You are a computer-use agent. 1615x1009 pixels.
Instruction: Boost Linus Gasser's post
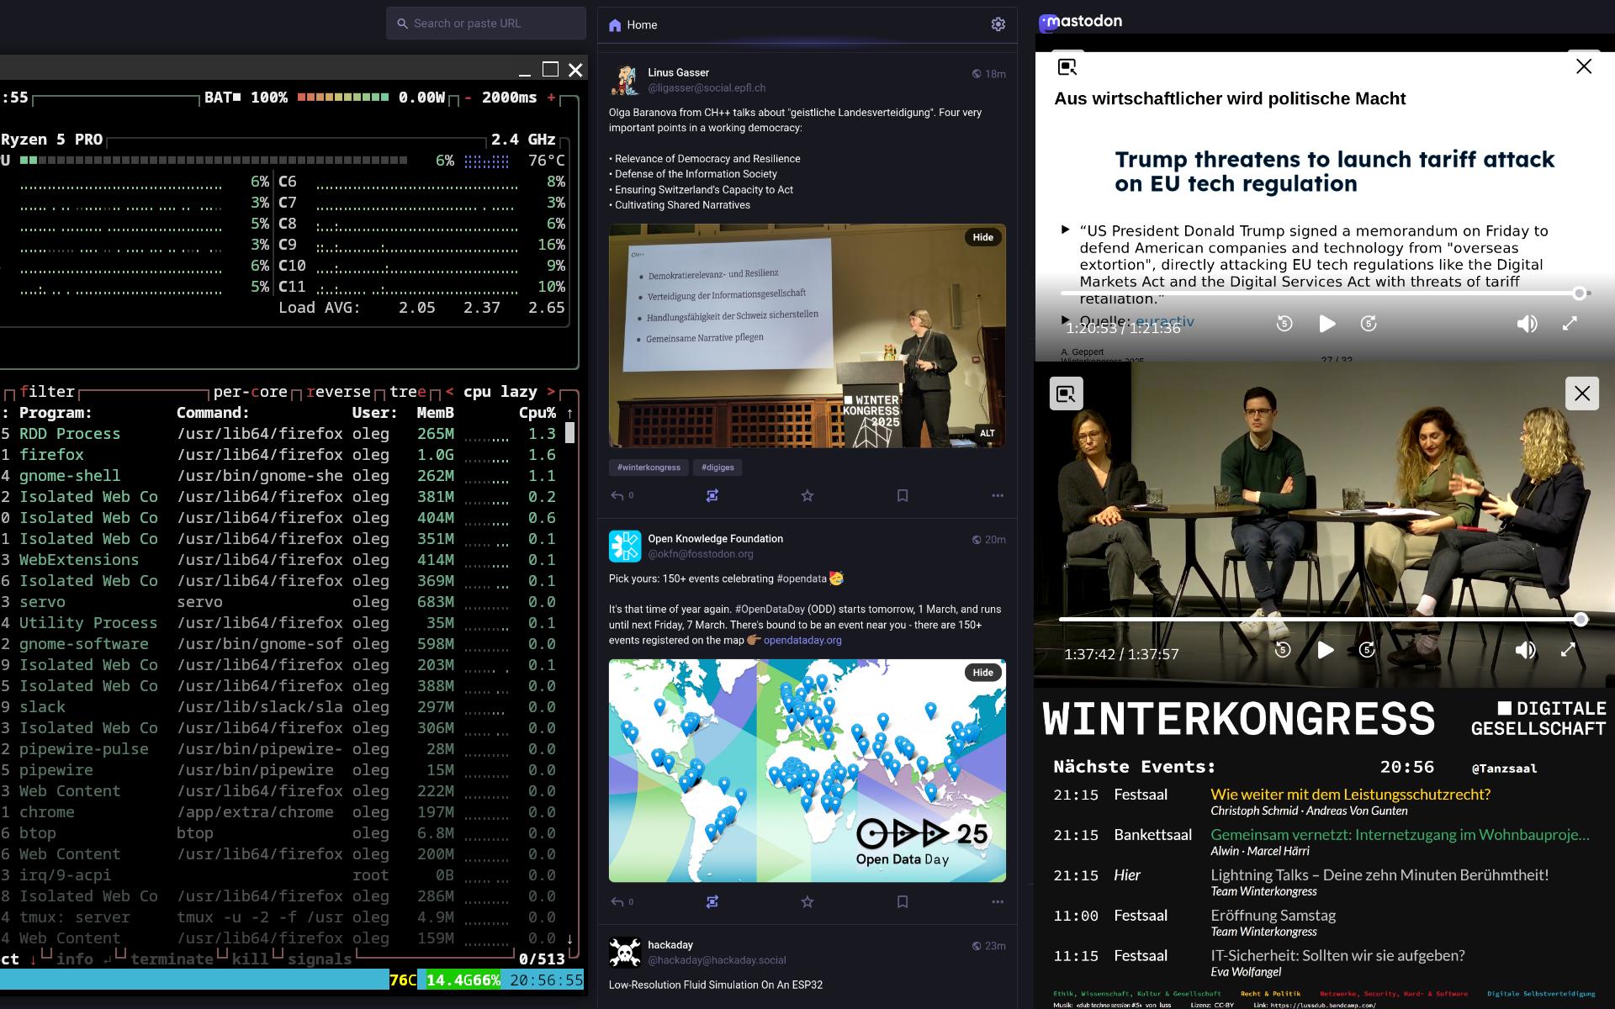(712, 496)
